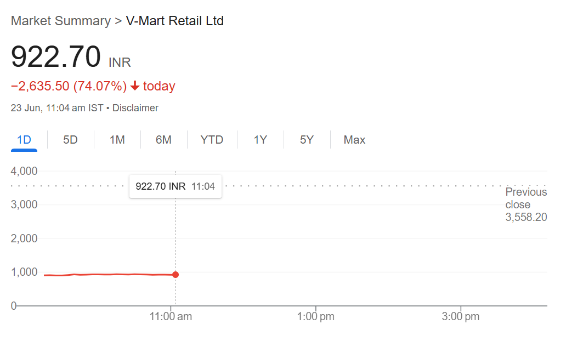Show the Max history chart
Viewport: 583px width, 341px height.
pos(354,140)
